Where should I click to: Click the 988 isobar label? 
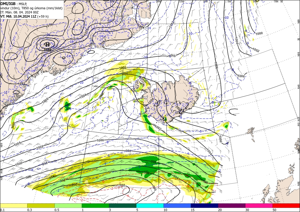122,185
